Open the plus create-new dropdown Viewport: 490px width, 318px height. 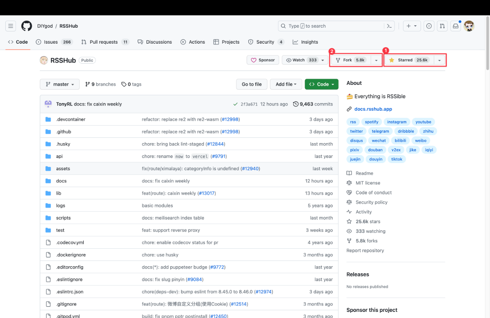click(x=412, y=26)
